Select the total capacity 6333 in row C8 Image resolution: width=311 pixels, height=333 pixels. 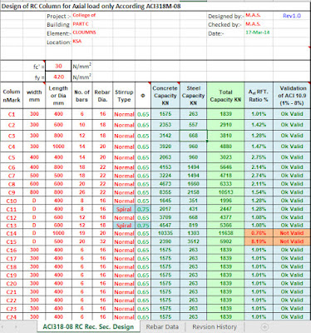(225, 184)
